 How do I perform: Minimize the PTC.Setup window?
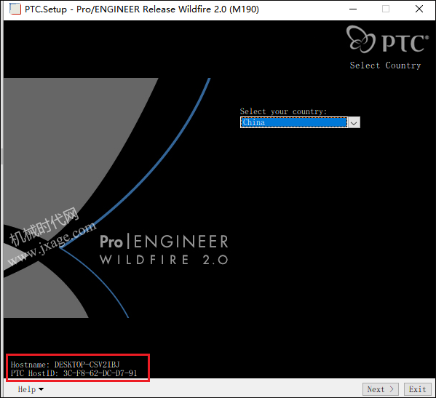click(x=353, y=9)
